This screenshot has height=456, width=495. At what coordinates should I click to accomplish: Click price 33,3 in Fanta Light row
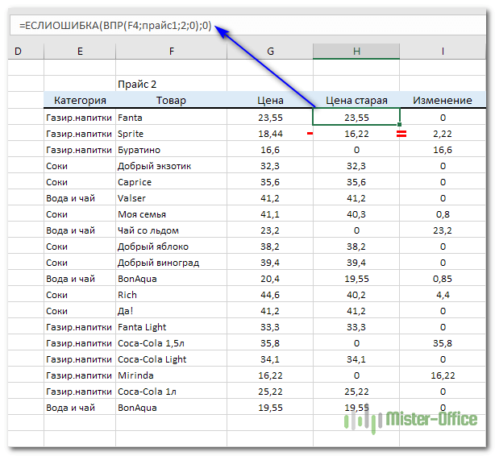coord(270,326)
